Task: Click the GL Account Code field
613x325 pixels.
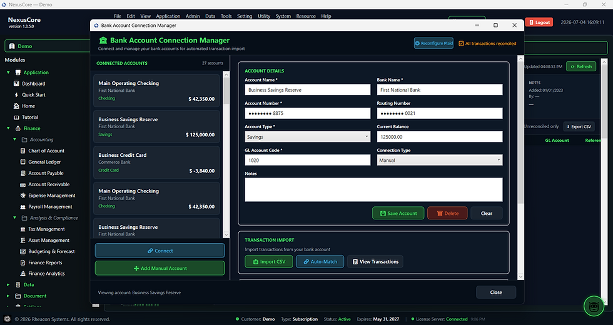Action: point(307,160)
